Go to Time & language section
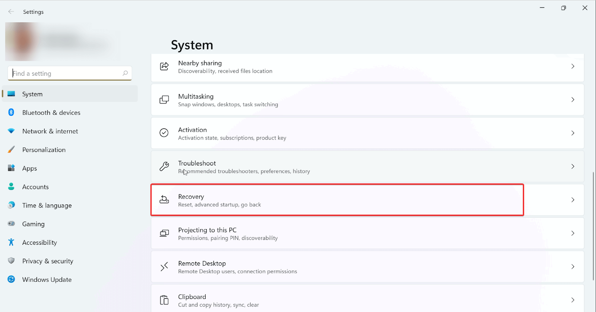Image resolution: width=596 pixels, height=312 pixels. pyautogui.click(x=47, y=205)
